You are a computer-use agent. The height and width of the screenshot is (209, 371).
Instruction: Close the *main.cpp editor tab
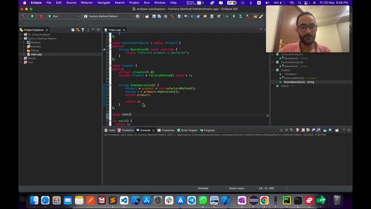[x=123, y=30]
